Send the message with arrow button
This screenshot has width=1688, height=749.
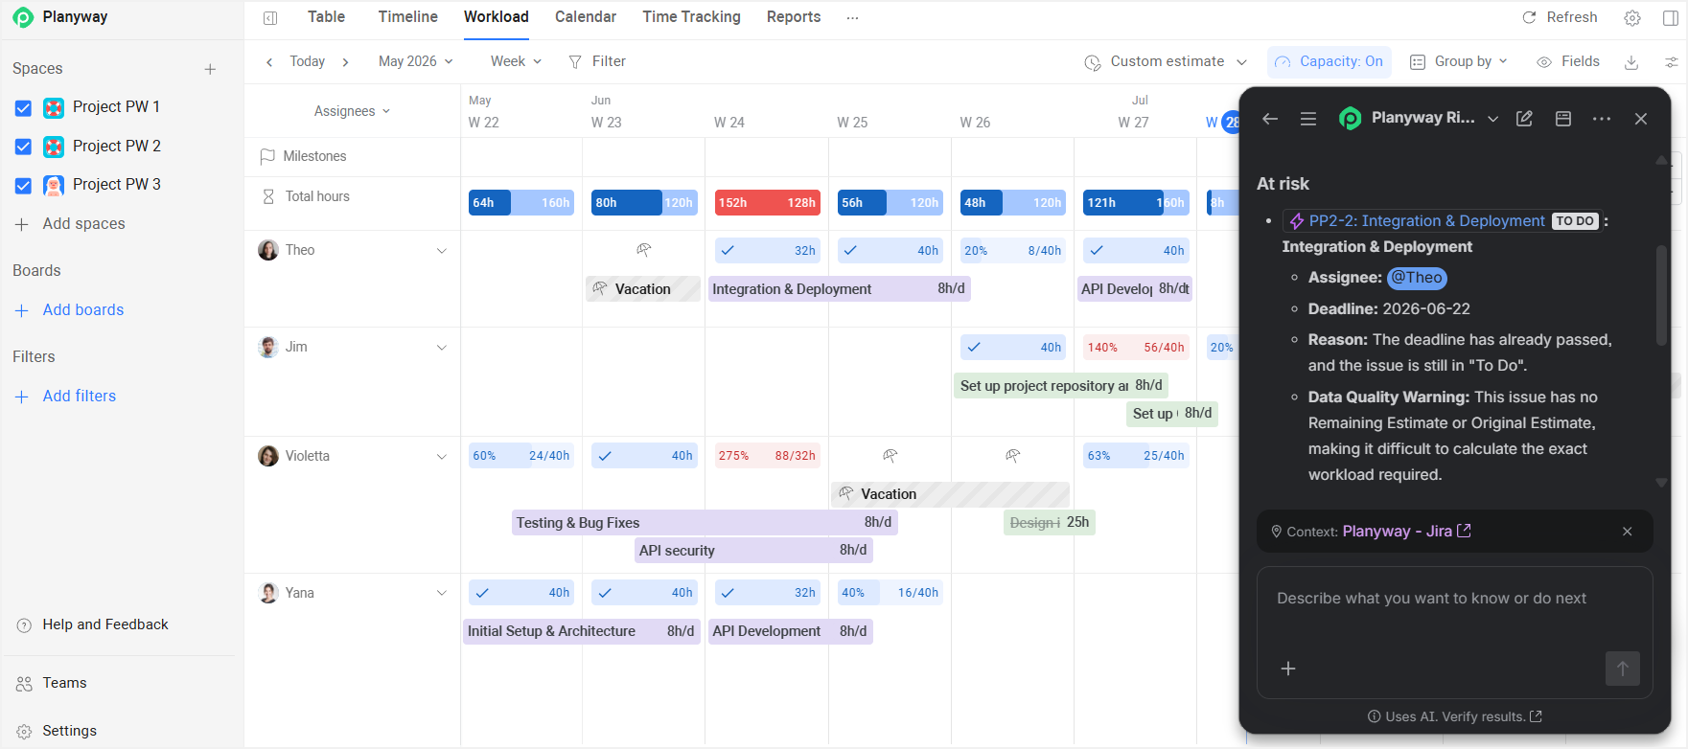[1622, 669]
